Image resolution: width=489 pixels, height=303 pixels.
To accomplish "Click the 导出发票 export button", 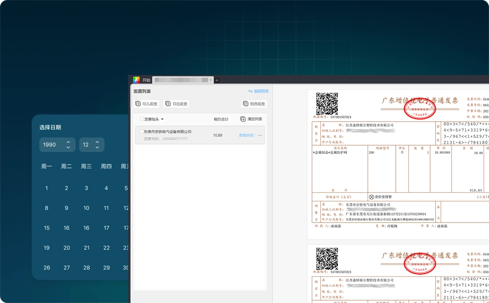I will (176, 104).
